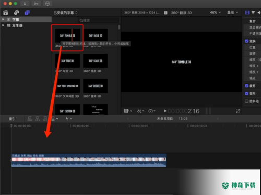The image size is (261, 195).
Task: Open the magic wand enhancement dropdown chevron
Action: tap(143, 111)
